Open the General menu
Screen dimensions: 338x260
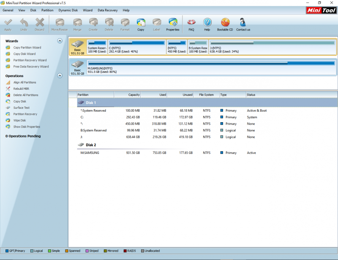tap(8, 10)
